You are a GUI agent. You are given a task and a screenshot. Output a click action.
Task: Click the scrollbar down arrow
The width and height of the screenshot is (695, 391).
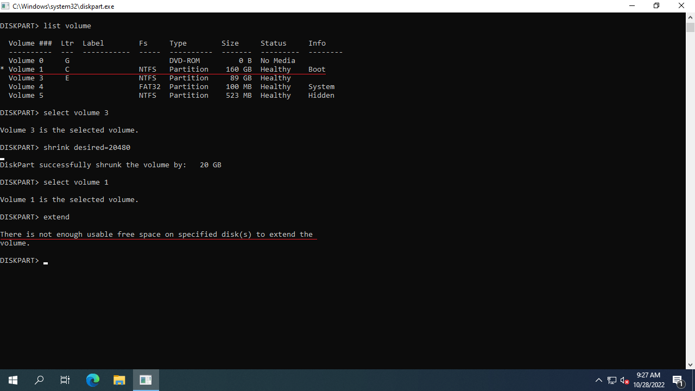click(x=690, y=365)
